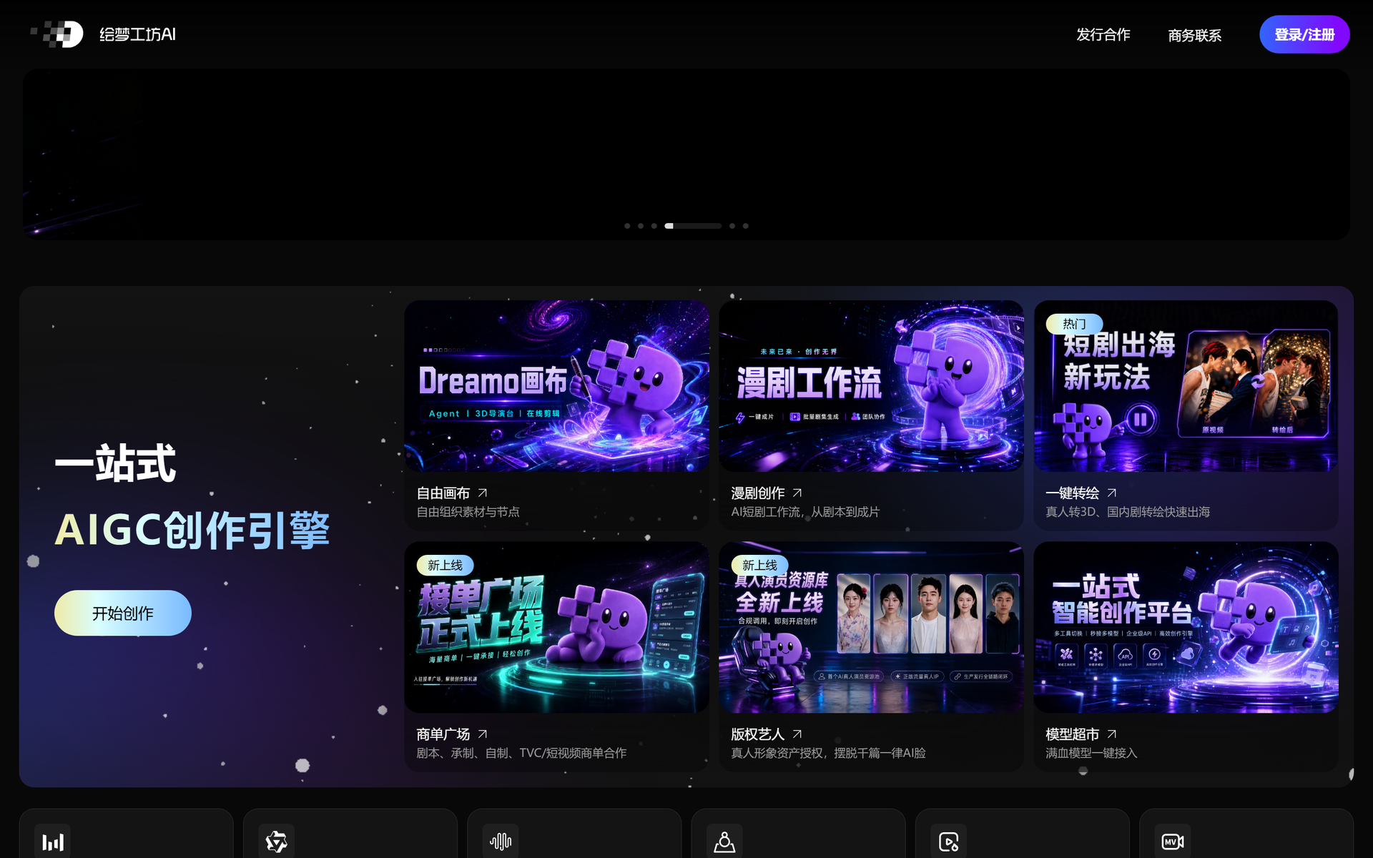Click the arrow icon beside 版权艺人
This screenshot has width=1373, height=858.
[x=797, y=734]
